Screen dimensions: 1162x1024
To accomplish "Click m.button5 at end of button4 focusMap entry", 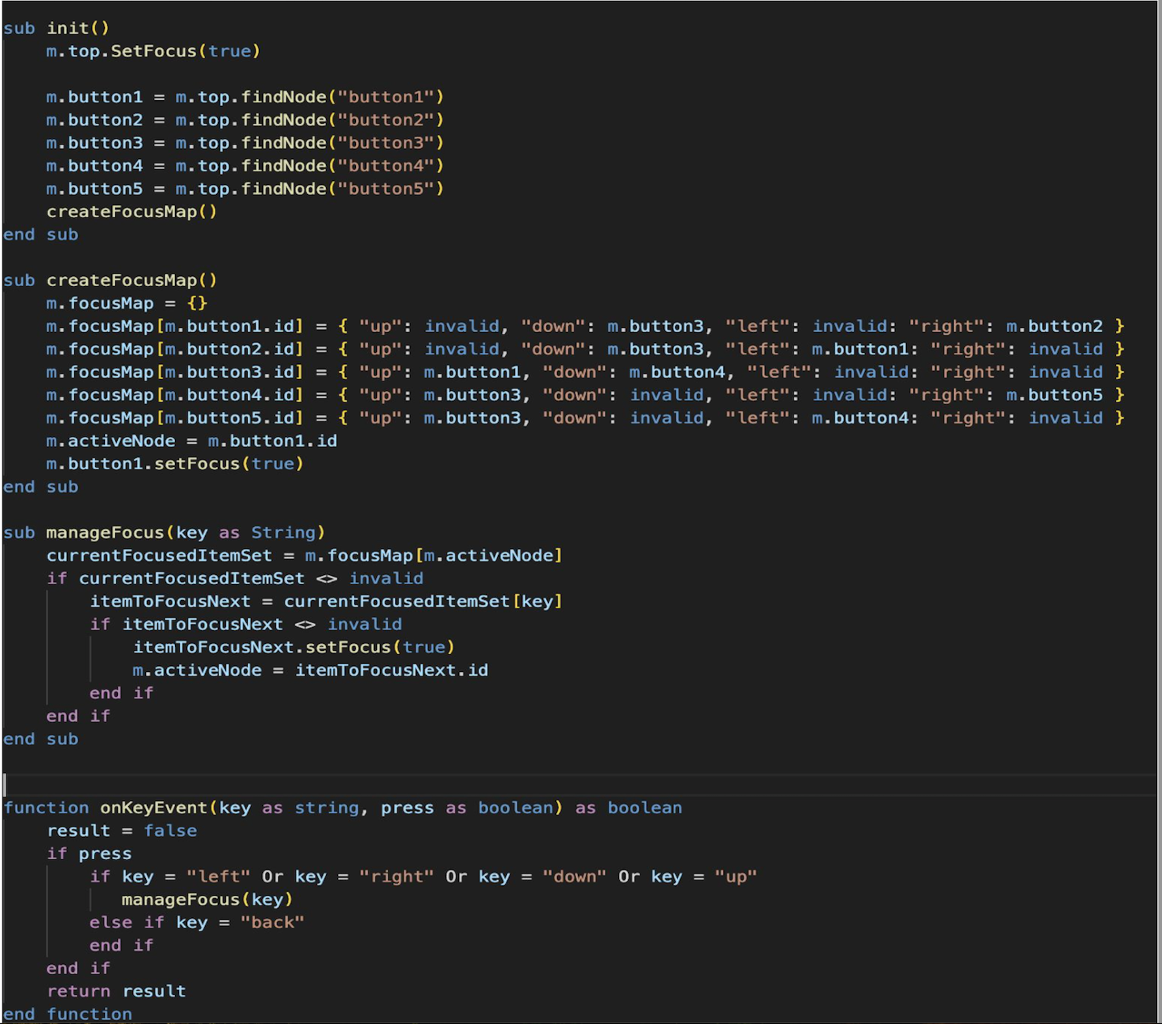I will pos(1054,395).
